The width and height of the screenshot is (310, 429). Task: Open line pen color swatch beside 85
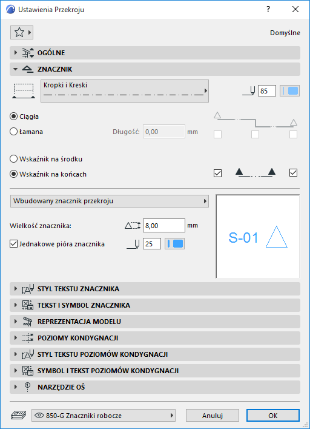point(290,91)
